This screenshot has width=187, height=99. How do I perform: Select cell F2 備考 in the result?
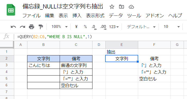point(154,59)
